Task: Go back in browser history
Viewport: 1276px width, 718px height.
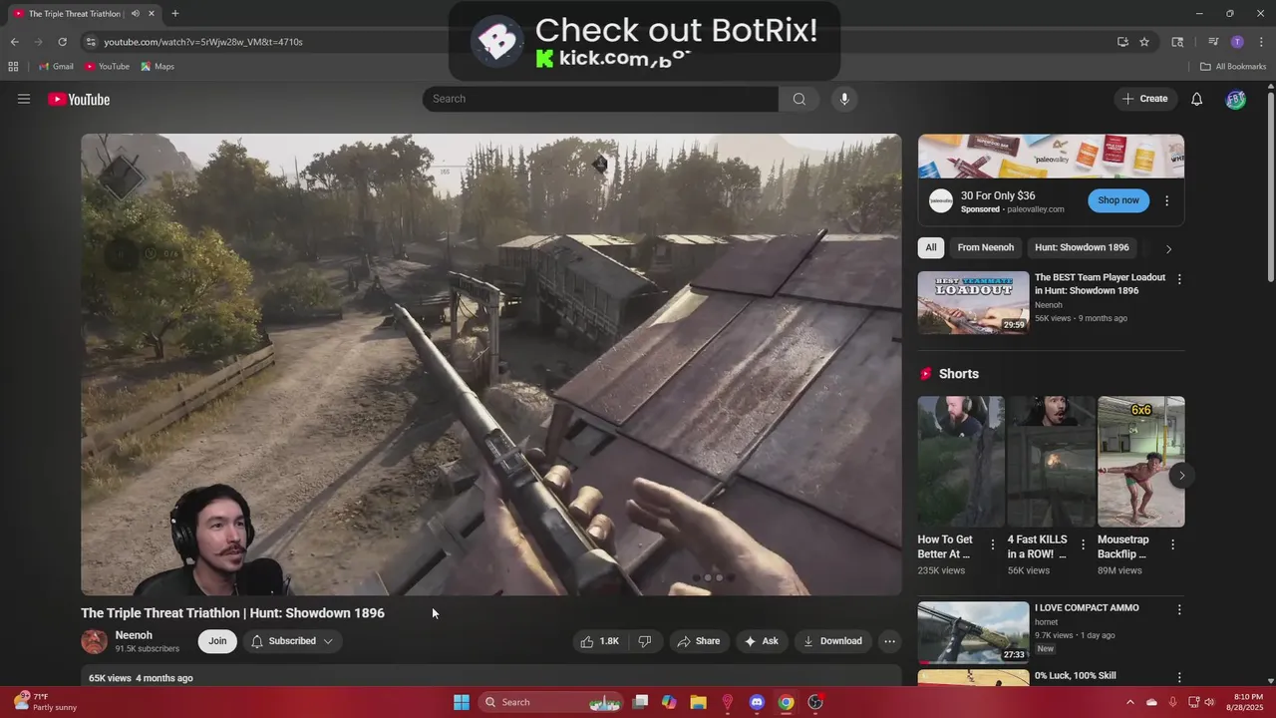Action: pyautogui.click(x=14, y=42)
